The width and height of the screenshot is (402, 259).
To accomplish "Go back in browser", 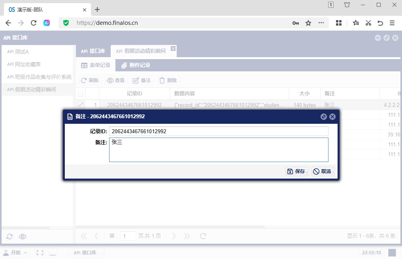I will click(x=8, y=23).
